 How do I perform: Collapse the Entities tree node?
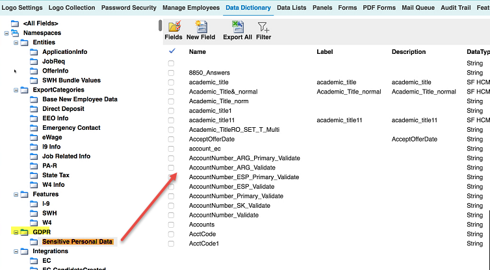click(16, 43)
